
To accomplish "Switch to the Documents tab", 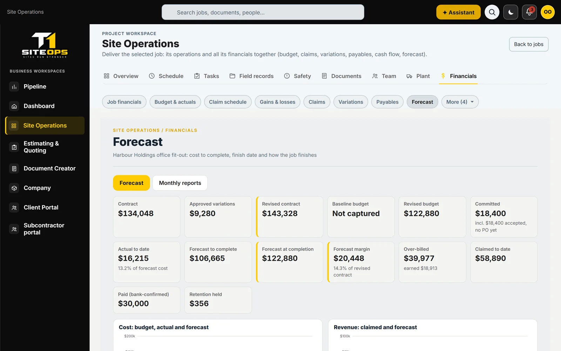I will tap(341, 76).
